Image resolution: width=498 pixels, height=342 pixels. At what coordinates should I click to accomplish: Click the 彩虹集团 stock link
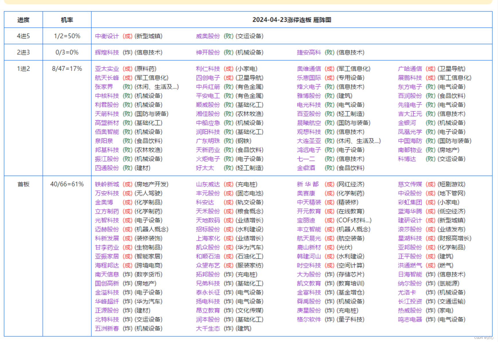410,202
